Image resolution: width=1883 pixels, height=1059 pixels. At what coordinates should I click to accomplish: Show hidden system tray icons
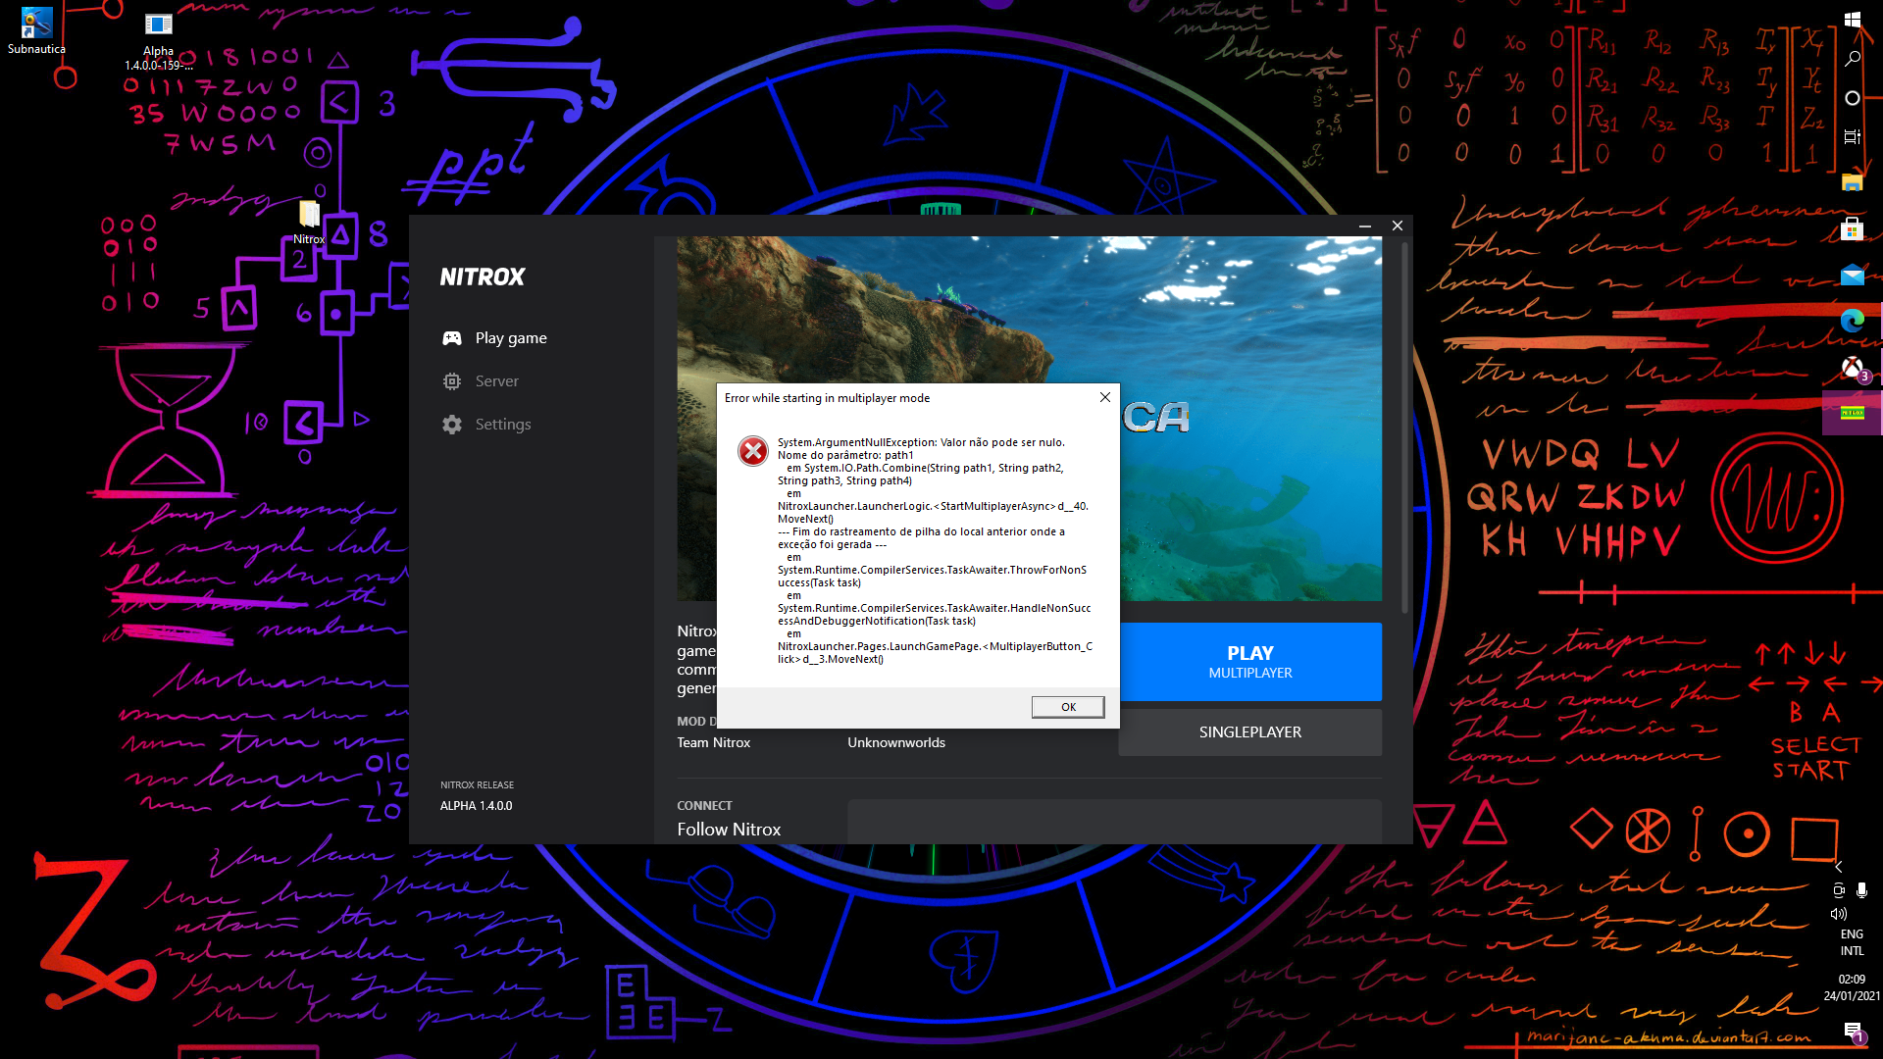[1839, 867]
